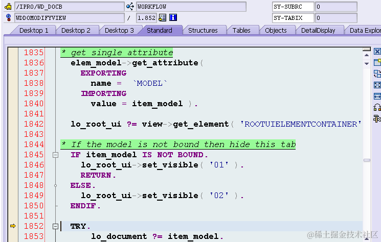Image resolution: width=381 pixels, height=242 pixels.
Task: Click 'get_attribute' on line 1836
Action: pos(165,63)
